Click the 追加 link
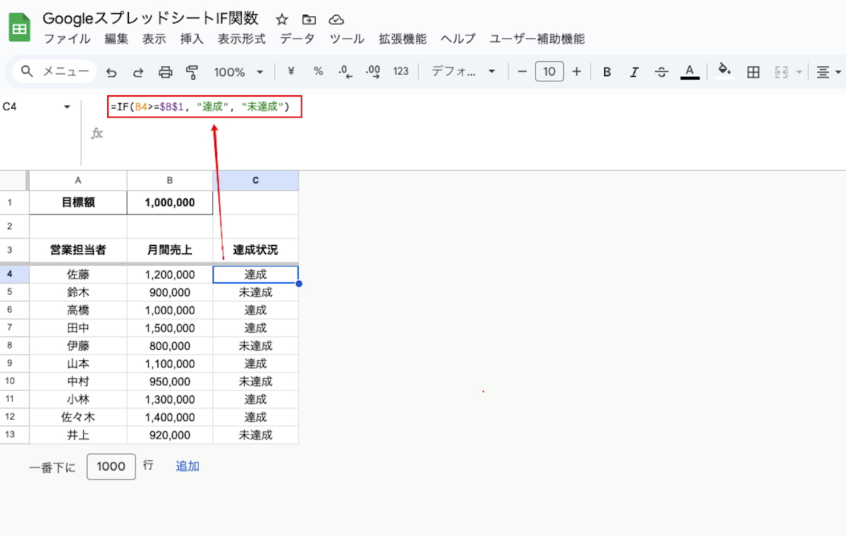 tap(188, 466)
